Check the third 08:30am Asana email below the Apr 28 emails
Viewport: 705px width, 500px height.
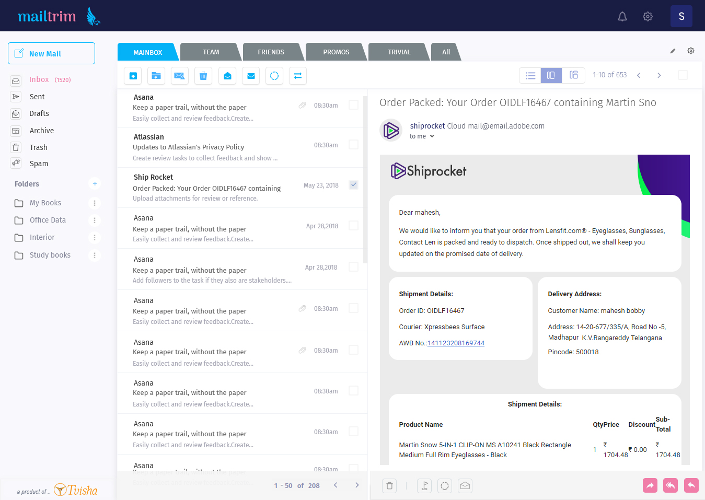tap(353, 390)
